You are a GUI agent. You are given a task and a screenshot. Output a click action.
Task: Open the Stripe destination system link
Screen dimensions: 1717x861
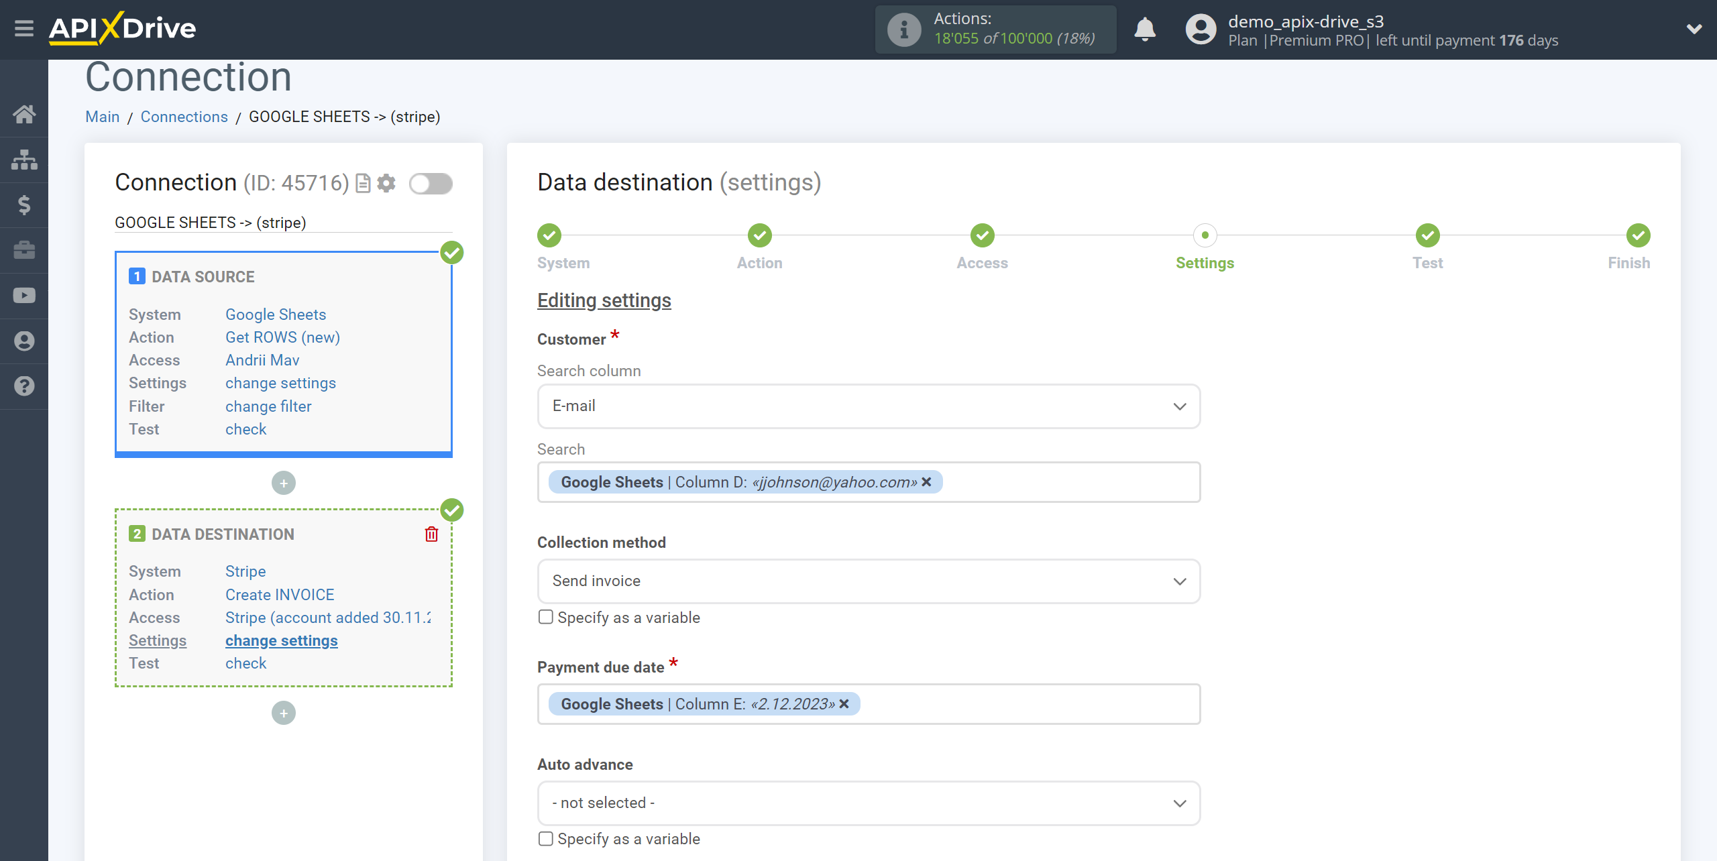245,571
